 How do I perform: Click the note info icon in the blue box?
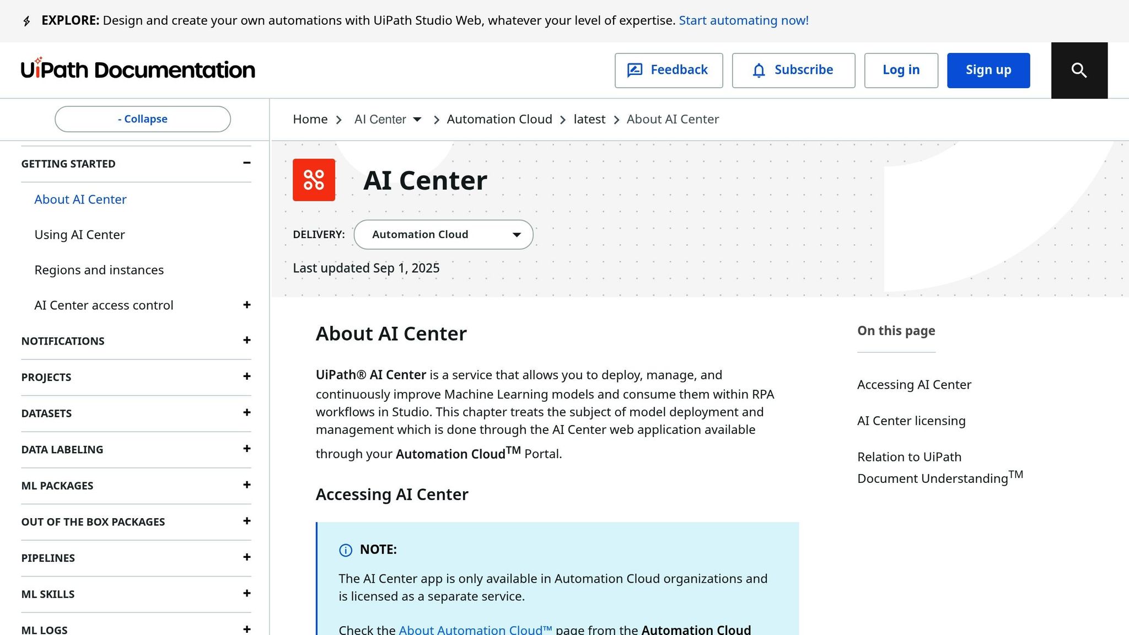pos(346,550)
